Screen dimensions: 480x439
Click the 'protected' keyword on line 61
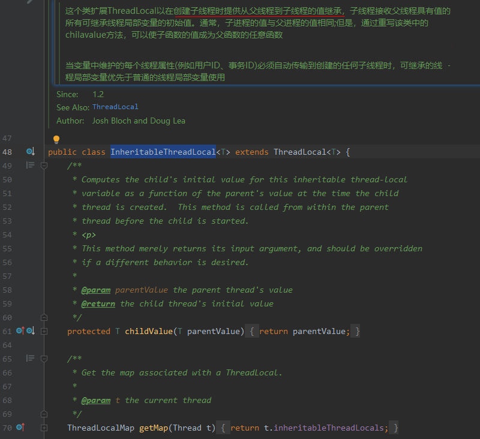coord(89,331)
